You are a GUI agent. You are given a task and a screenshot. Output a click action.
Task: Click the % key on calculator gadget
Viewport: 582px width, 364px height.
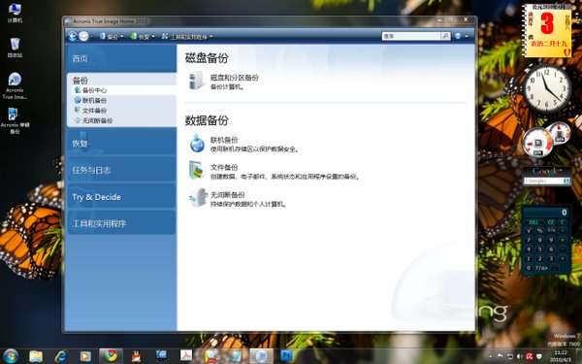click(539, 231)
